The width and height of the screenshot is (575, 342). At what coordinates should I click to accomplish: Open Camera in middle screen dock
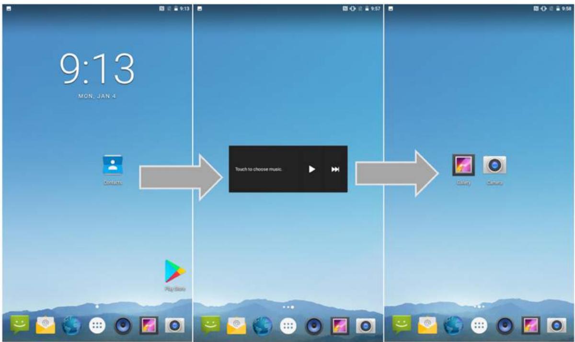[x=366, y=326]
